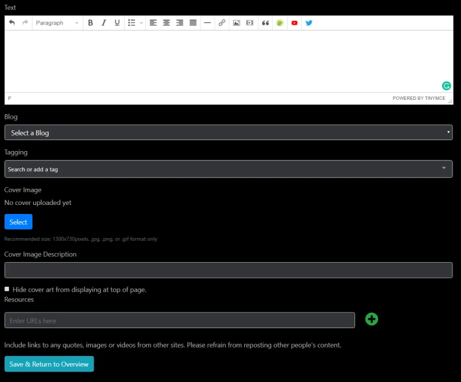Align text right
Image resolution: width=461 pixels, height=382 pixels.
click(180, 23)
